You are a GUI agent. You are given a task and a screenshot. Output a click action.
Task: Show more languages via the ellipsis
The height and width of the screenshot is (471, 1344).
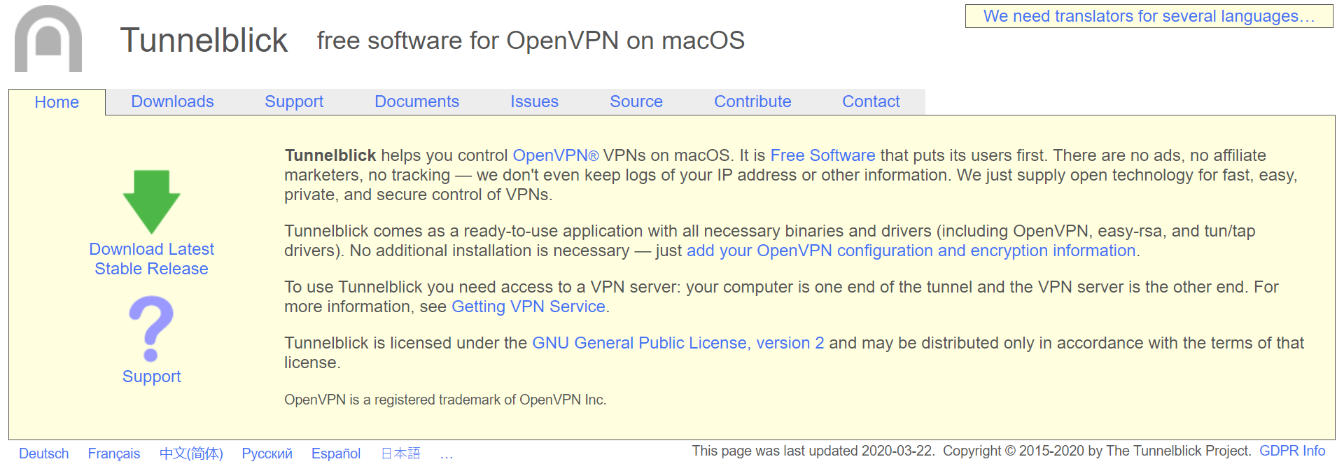pyautogui.click(x=447, y=454)
